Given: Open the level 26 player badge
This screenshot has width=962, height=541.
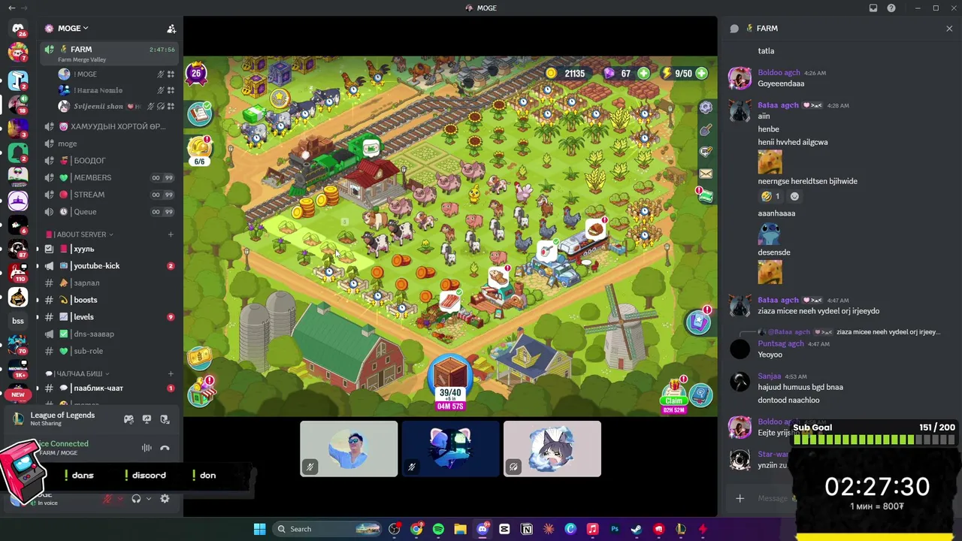Looking at the screenshot, I should (x=196, y=74).
